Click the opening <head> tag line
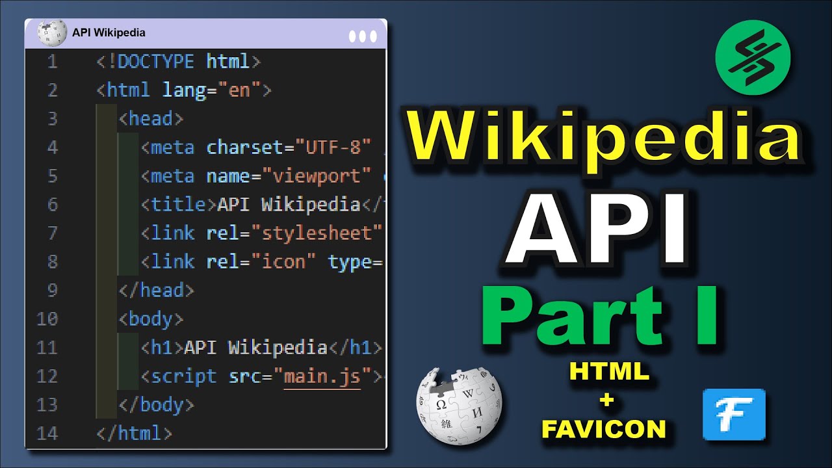This screenshot has height=468, width=832. pyautogui.click(x=151, y=118)
